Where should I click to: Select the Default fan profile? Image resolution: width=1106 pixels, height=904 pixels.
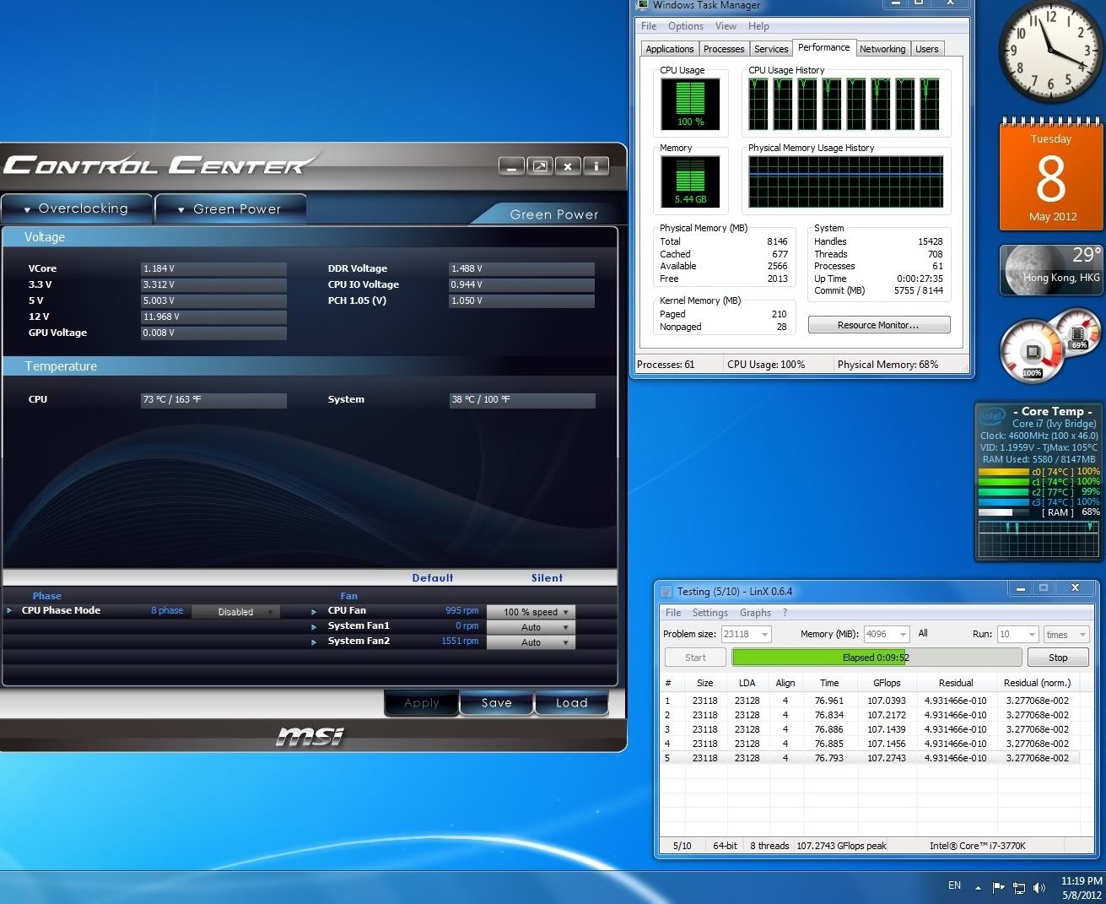(x=433, y=578)
